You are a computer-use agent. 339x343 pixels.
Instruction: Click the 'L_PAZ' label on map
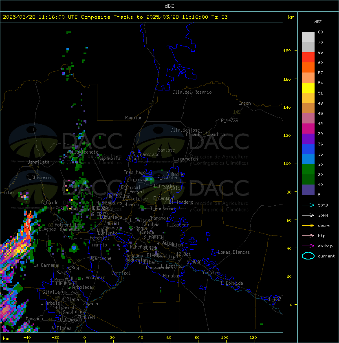[x=275, y=299]
